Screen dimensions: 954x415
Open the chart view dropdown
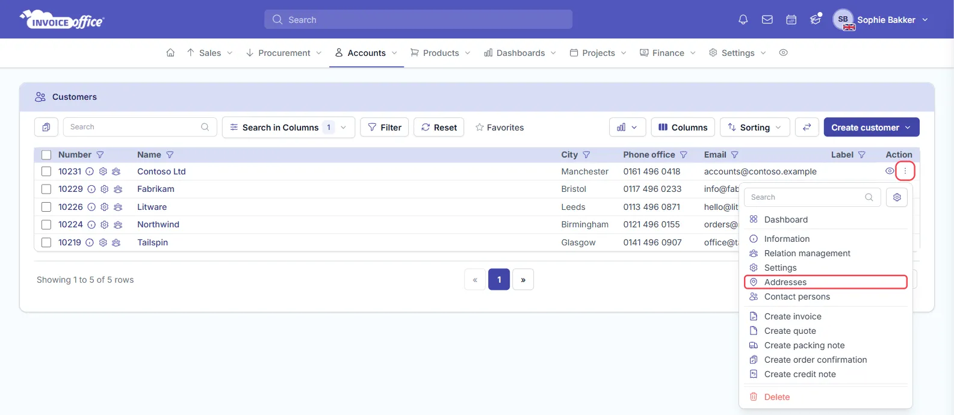(627, 128)
